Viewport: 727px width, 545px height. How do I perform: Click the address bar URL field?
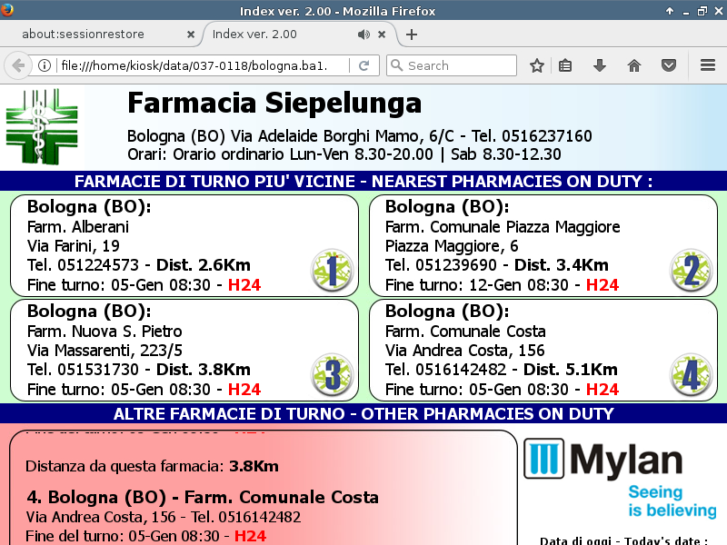coord(200,65)
